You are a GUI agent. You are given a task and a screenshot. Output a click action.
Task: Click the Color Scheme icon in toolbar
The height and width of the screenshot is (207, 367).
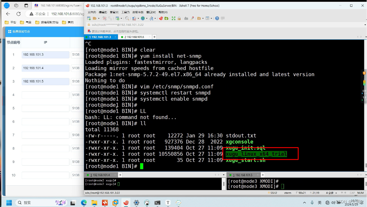click(134, 18)
